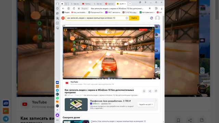Click the lock icon in the address bar
Screen dimensions: 219x123
(79, 9)
